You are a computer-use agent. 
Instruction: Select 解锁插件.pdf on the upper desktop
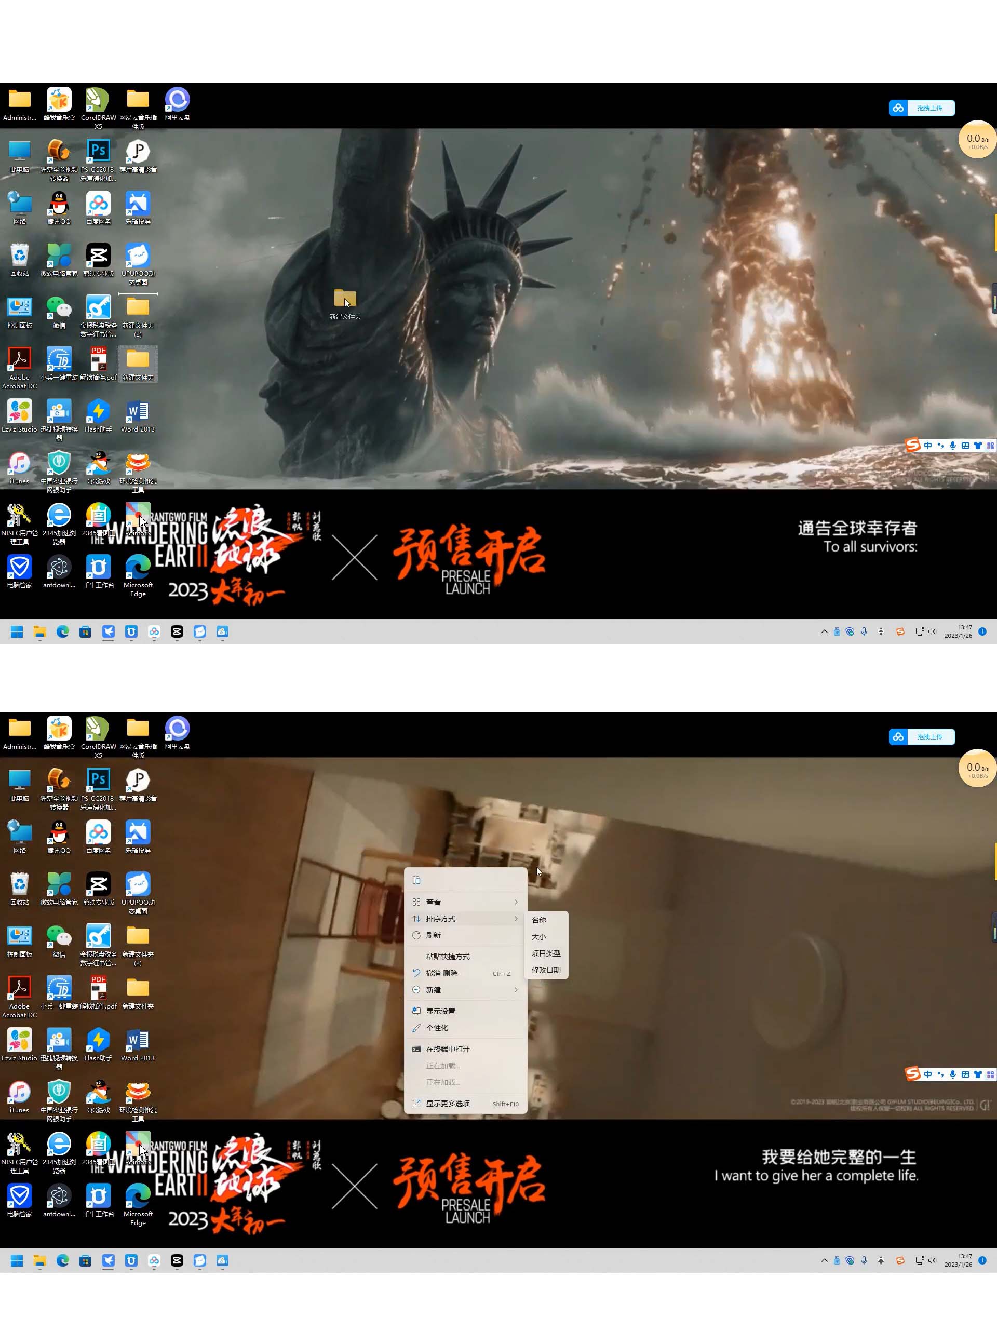pos(98,364)
